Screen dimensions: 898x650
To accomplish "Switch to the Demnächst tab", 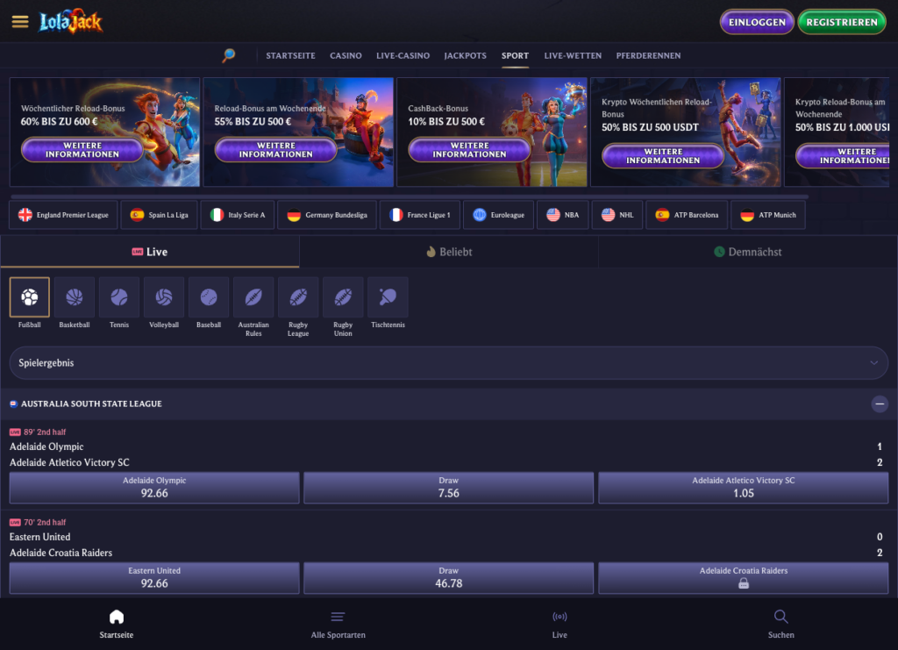I will pyautogui.click(x=748, y=252).
